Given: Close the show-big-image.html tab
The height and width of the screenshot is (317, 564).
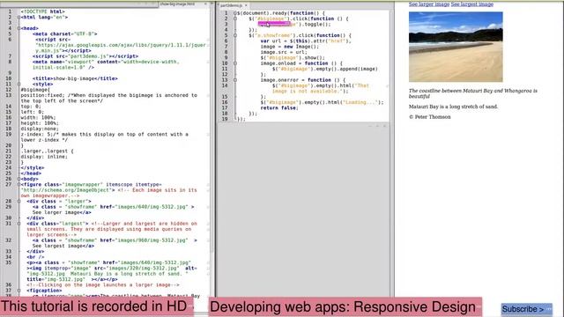Looking at the screenshot, I should click(x=205, y=4).
